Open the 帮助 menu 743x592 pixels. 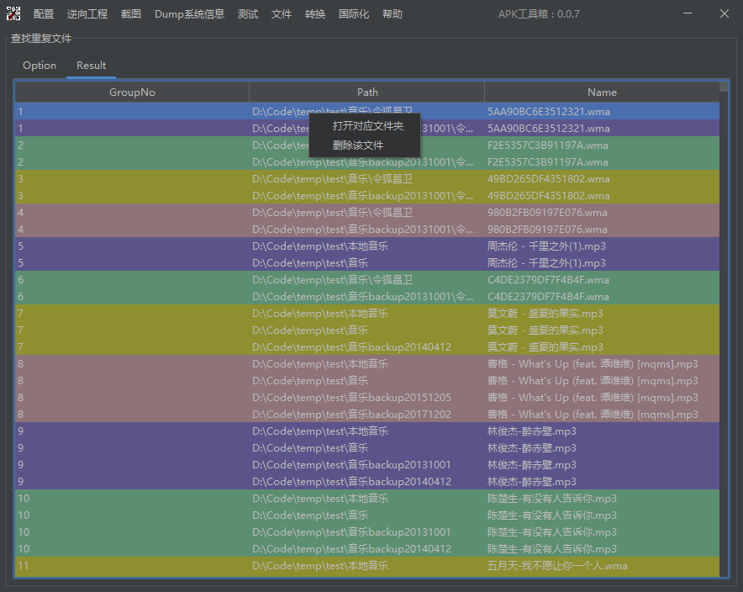click(x=392, y=13)
